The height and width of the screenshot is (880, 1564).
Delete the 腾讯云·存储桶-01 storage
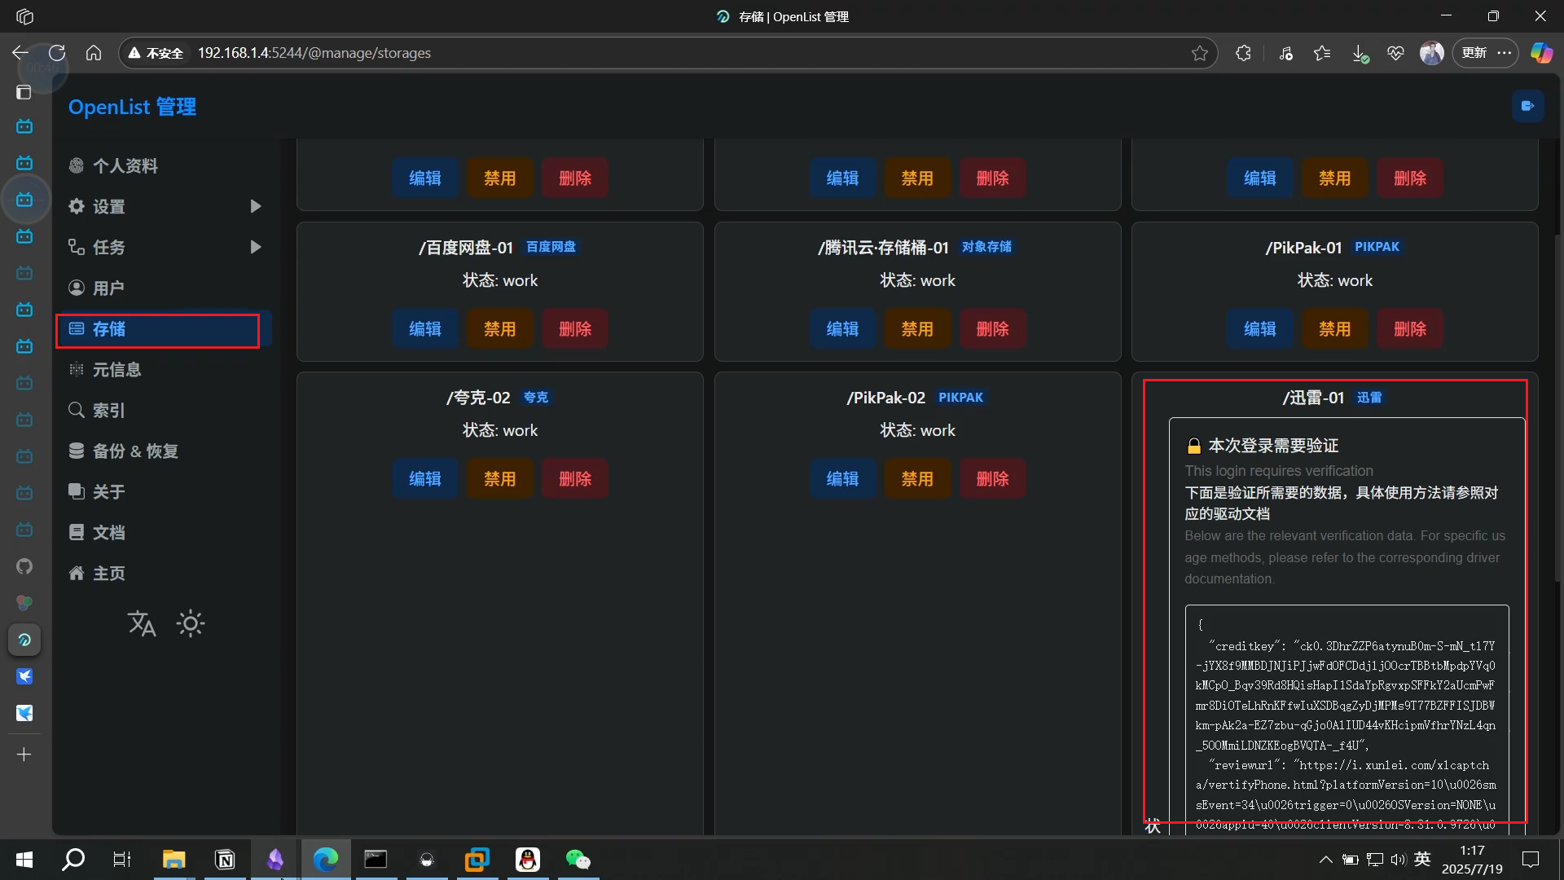click(992, 329)
